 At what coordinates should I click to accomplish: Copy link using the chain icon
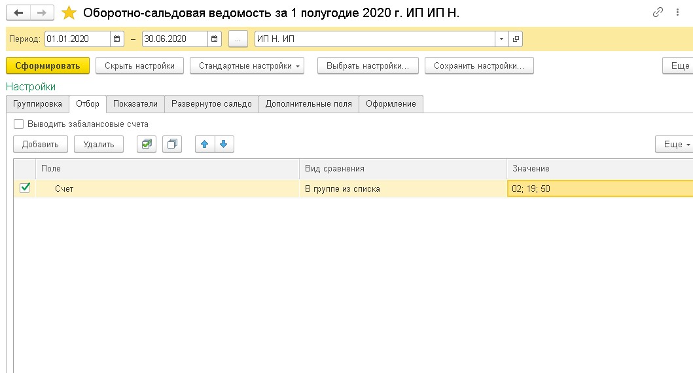[x=658, y=12]
